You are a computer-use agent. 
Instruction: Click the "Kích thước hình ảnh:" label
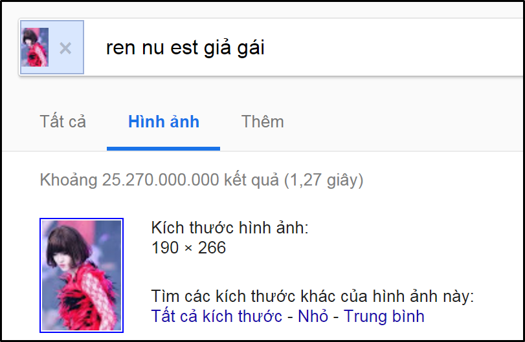point(230,228)
